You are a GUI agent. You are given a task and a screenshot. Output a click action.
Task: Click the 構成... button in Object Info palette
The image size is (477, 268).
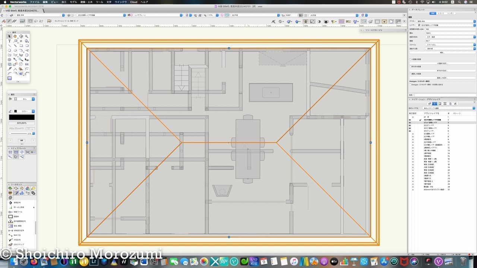442,52
